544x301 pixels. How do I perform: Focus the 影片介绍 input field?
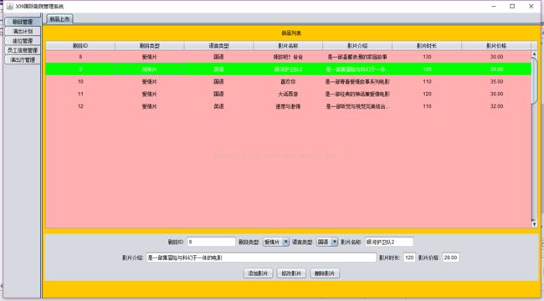tap(261, 258)
